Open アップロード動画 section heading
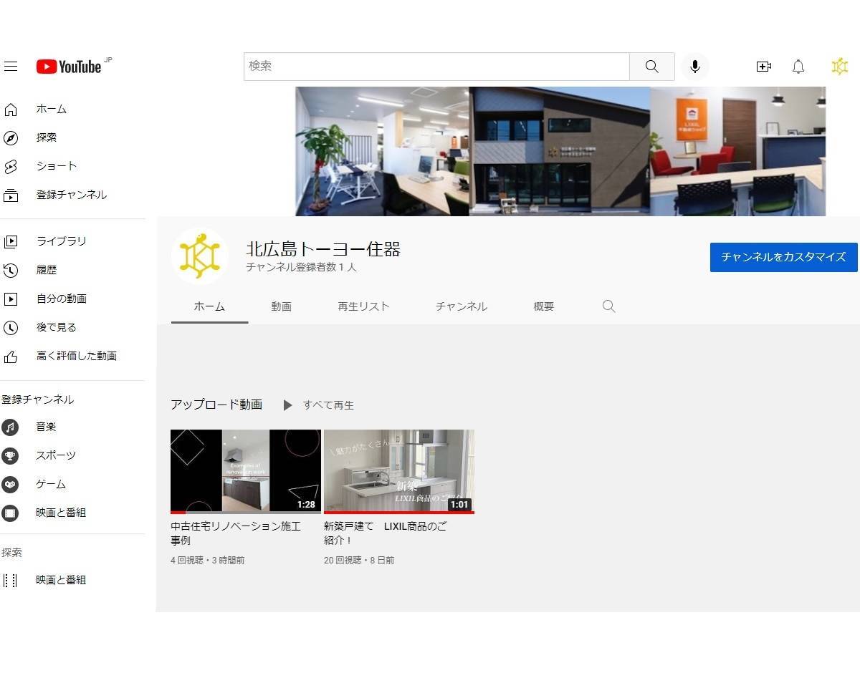This screenshot has height=673, width=860. coord(216,405)
